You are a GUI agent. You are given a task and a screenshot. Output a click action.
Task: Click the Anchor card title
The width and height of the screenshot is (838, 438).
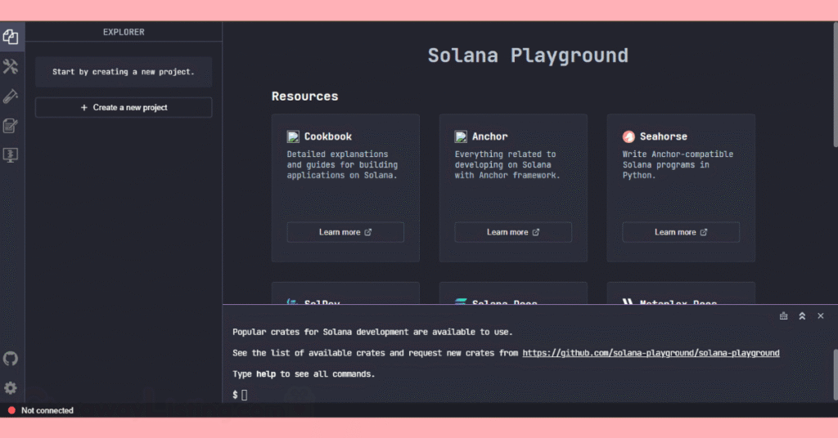pyautogui.click(x=489, y=136)
